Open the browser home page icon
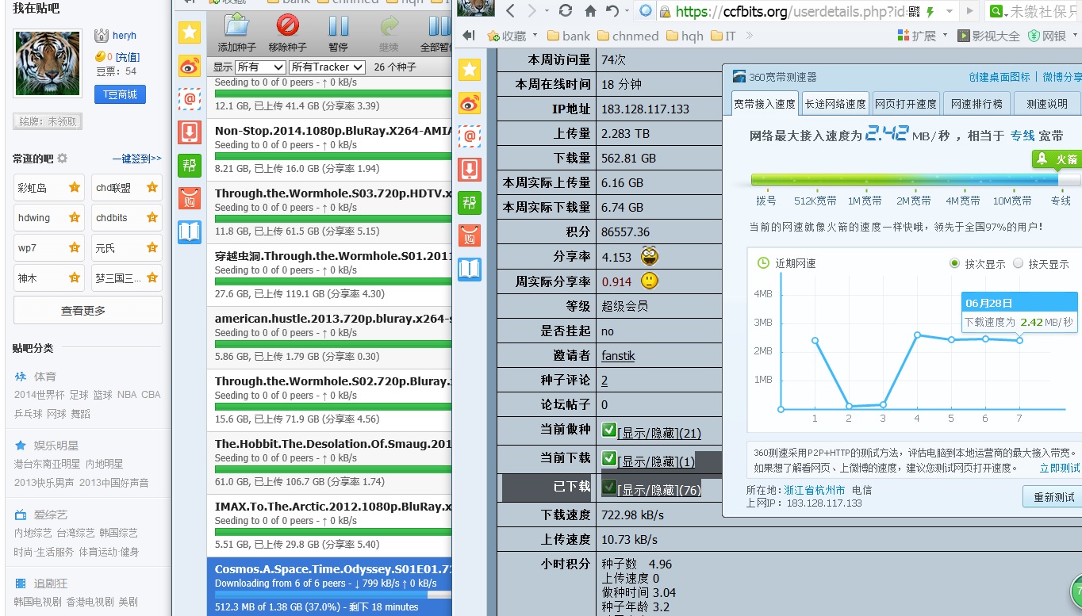1082x616 pixels. tap(589, 11)
